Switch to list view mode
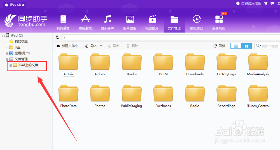This screenshot has height=150, width=280. (236, 46)
